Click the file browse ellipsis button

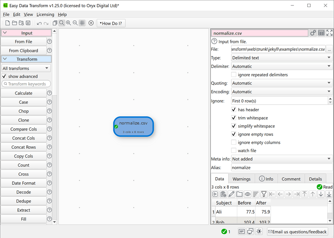[329, 49]
